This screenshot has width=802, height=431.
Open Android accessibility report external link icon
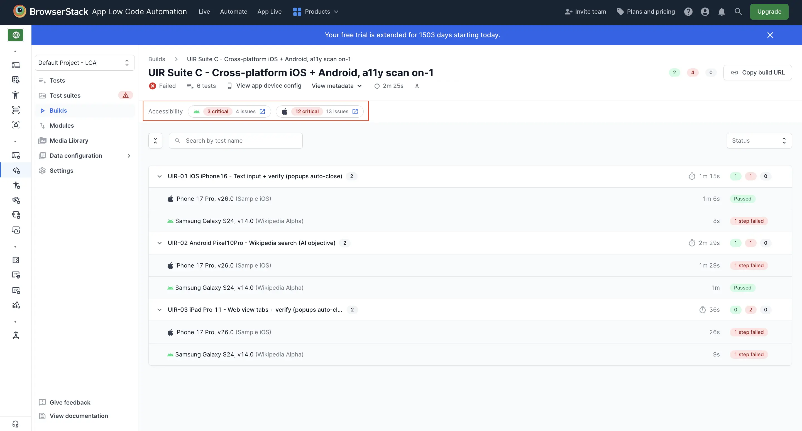pos(262,111)
